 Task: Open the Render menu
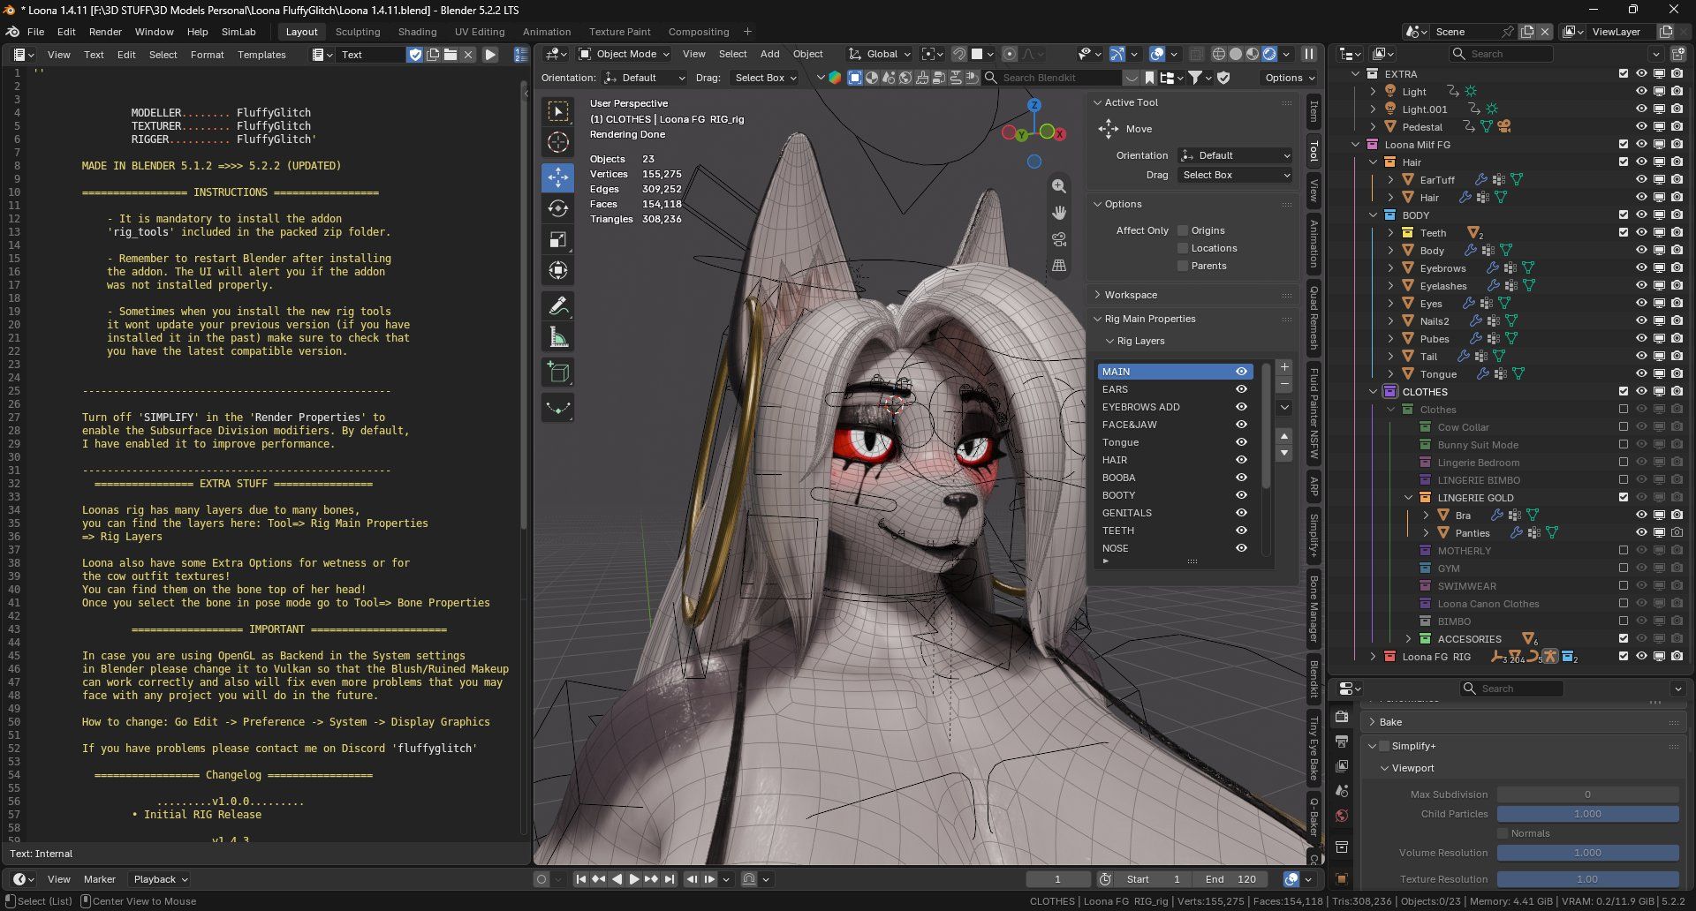(x=105, y=32)
